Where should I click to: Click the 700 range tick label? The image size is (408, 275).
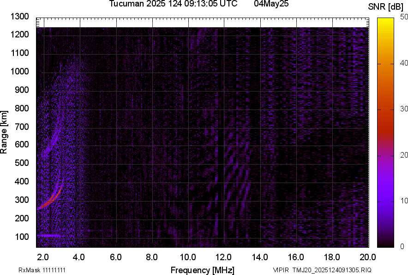[x=22, y=127]
